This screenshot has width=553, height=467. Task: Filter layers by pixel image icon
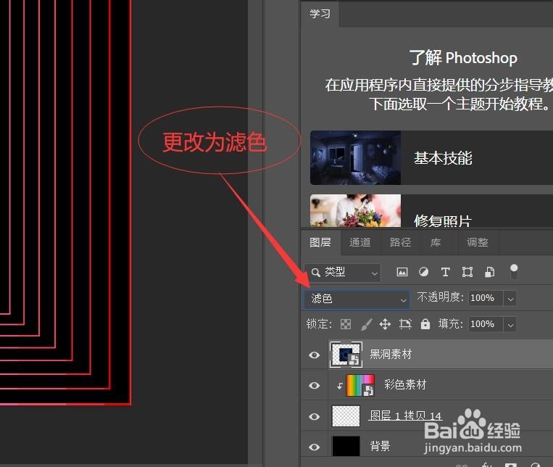402,272
